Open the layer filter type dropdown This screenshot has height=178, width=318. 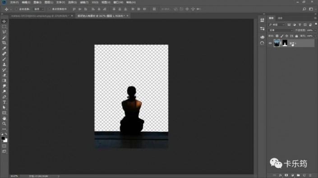(277, 25)
